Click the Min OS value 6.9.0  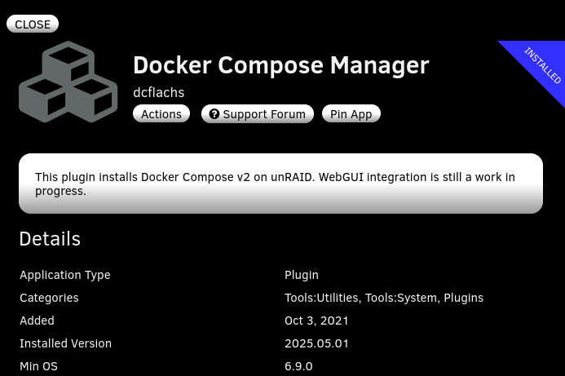298,366
